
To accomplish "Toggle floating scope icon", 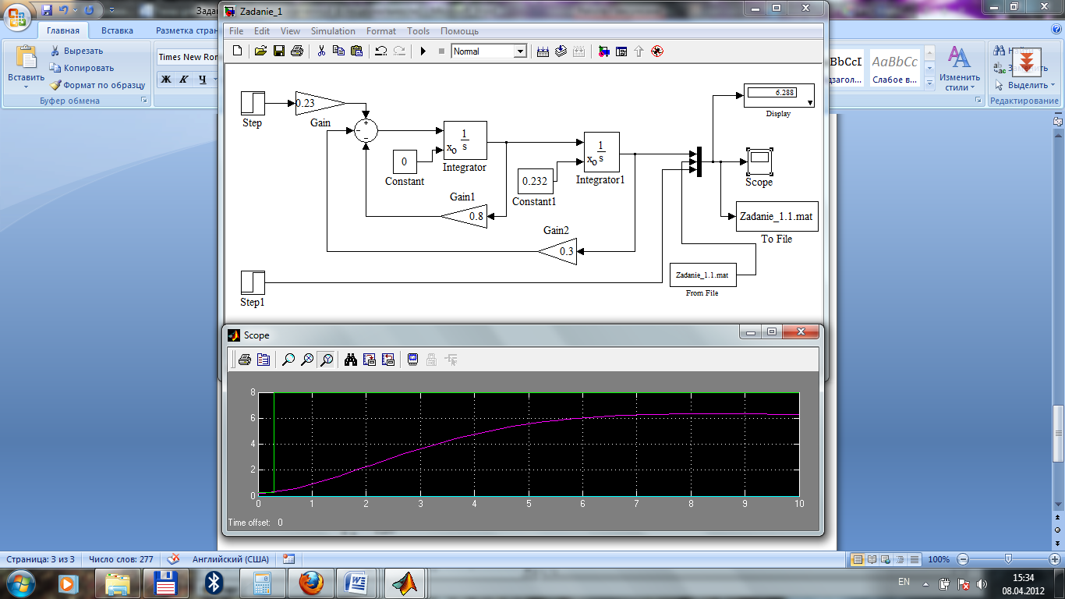I will pyautogui.click(x=413, y=360).
